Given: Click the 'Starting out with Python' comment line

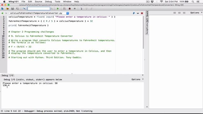Looking at the screenshot, I should pyautogui.click(x=45, y=57).
